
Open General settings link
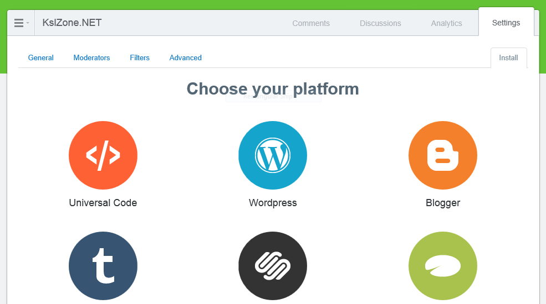point(40,57)
